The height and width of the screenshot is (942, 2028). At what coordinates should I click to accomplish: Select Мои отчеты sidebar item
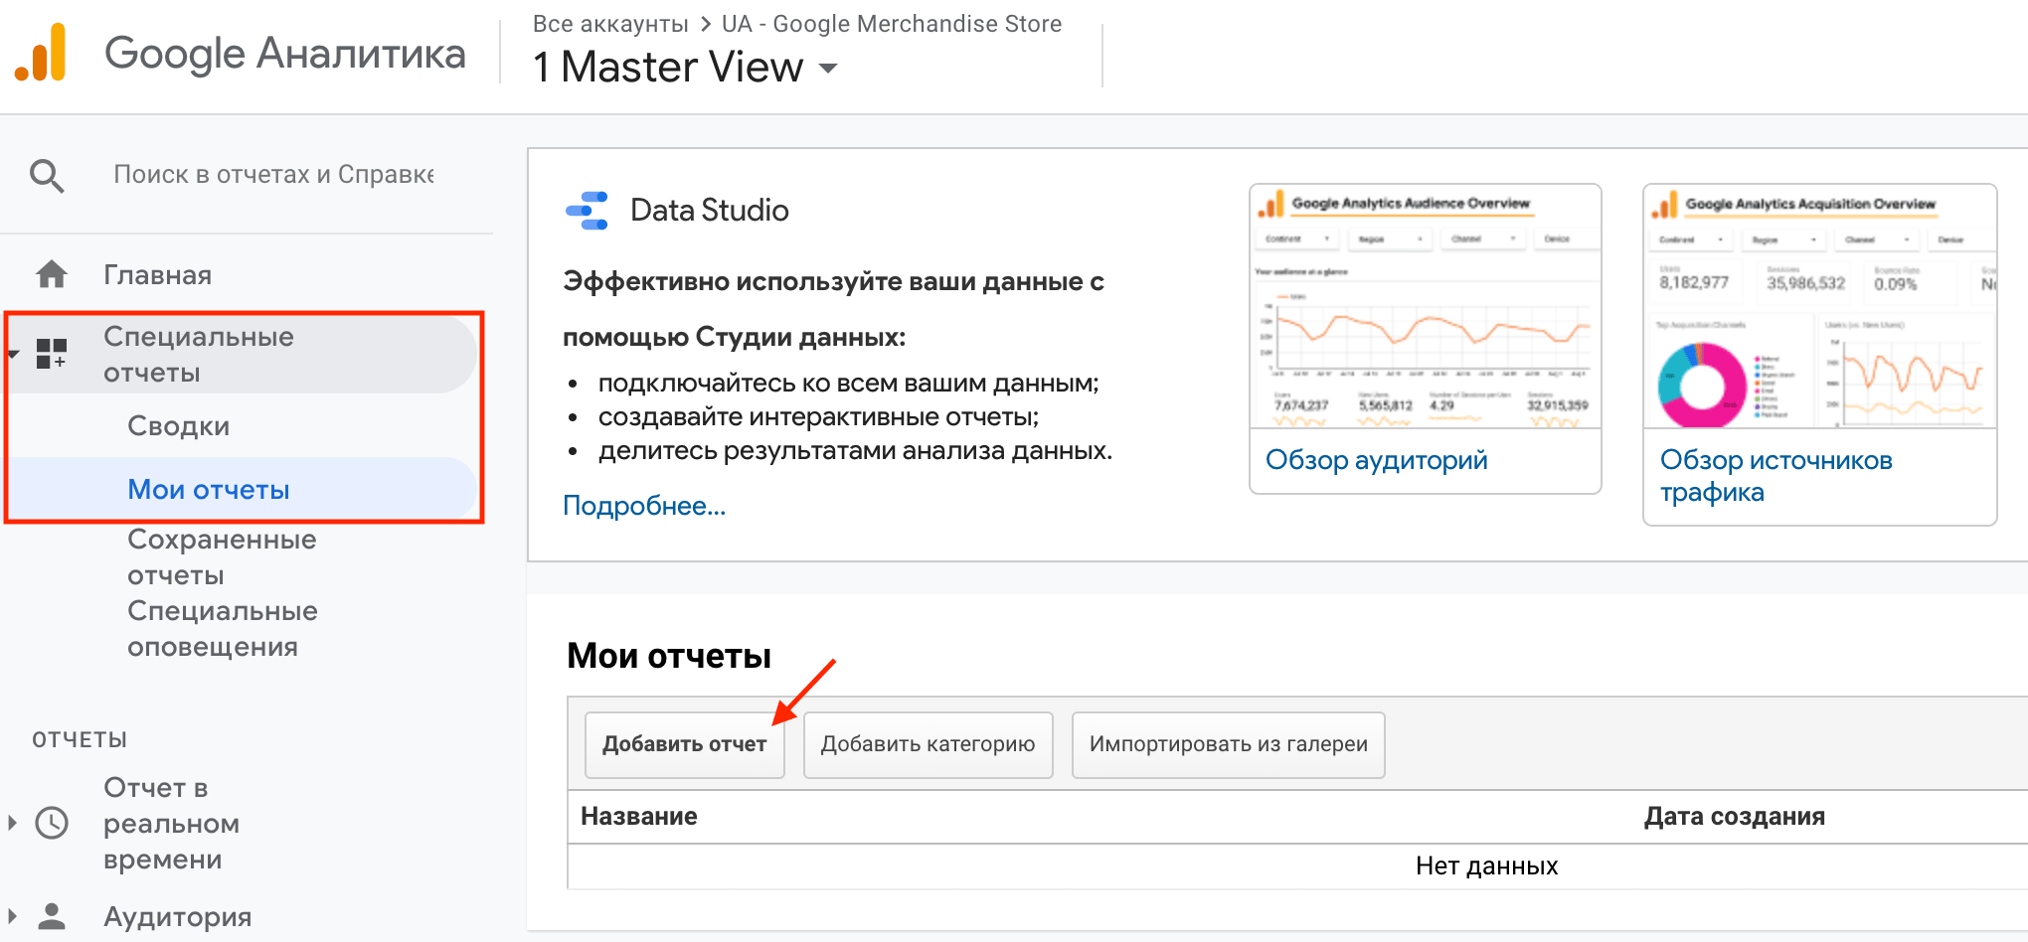pos(209,489)
